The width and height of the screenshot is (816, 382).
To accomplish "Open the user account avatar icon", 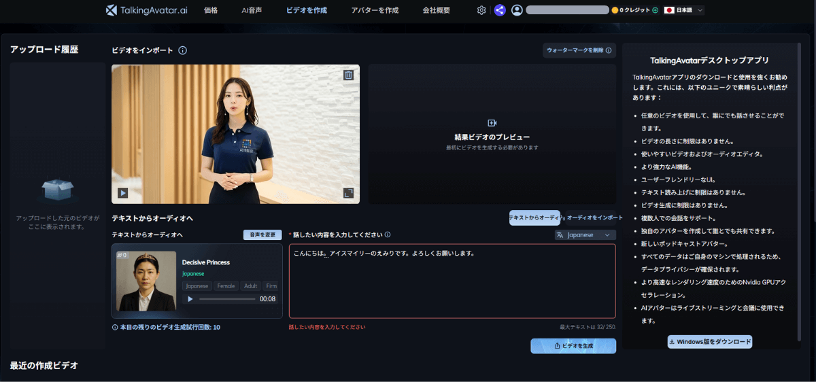I will [517, 10].
